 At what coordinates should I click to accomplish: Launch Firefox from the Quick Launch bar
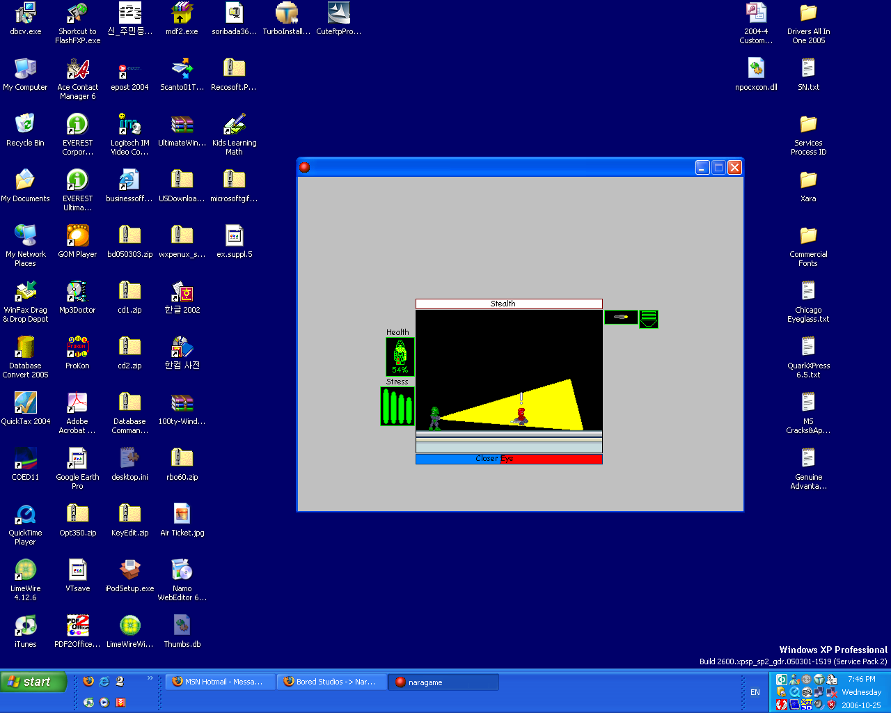pos(88,681)
